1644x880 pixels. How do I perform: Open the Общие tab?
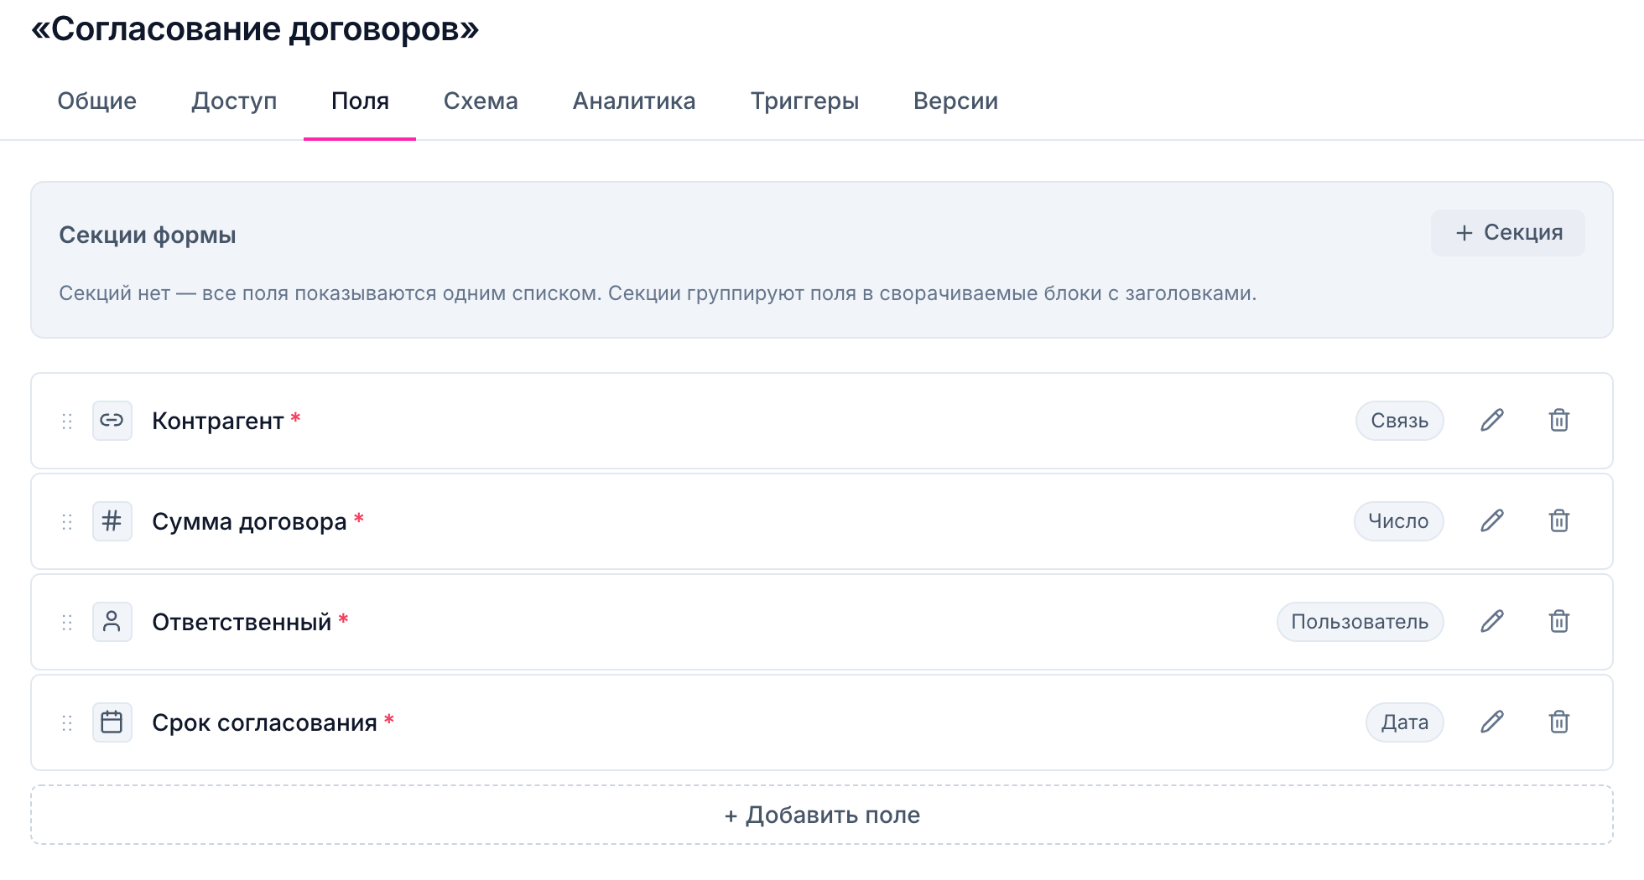click(96, 101)
